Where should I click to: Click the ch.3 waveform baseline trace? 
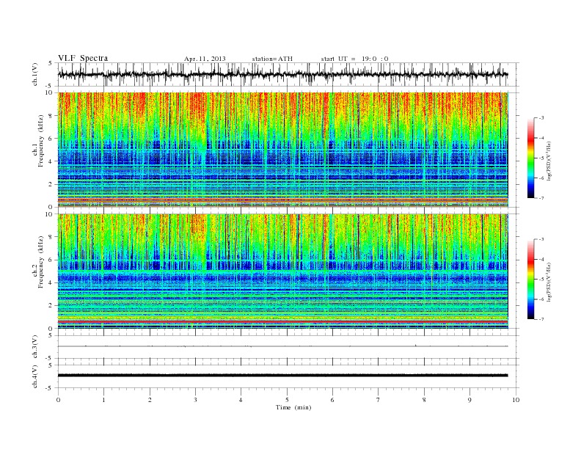tap(282, 346)
